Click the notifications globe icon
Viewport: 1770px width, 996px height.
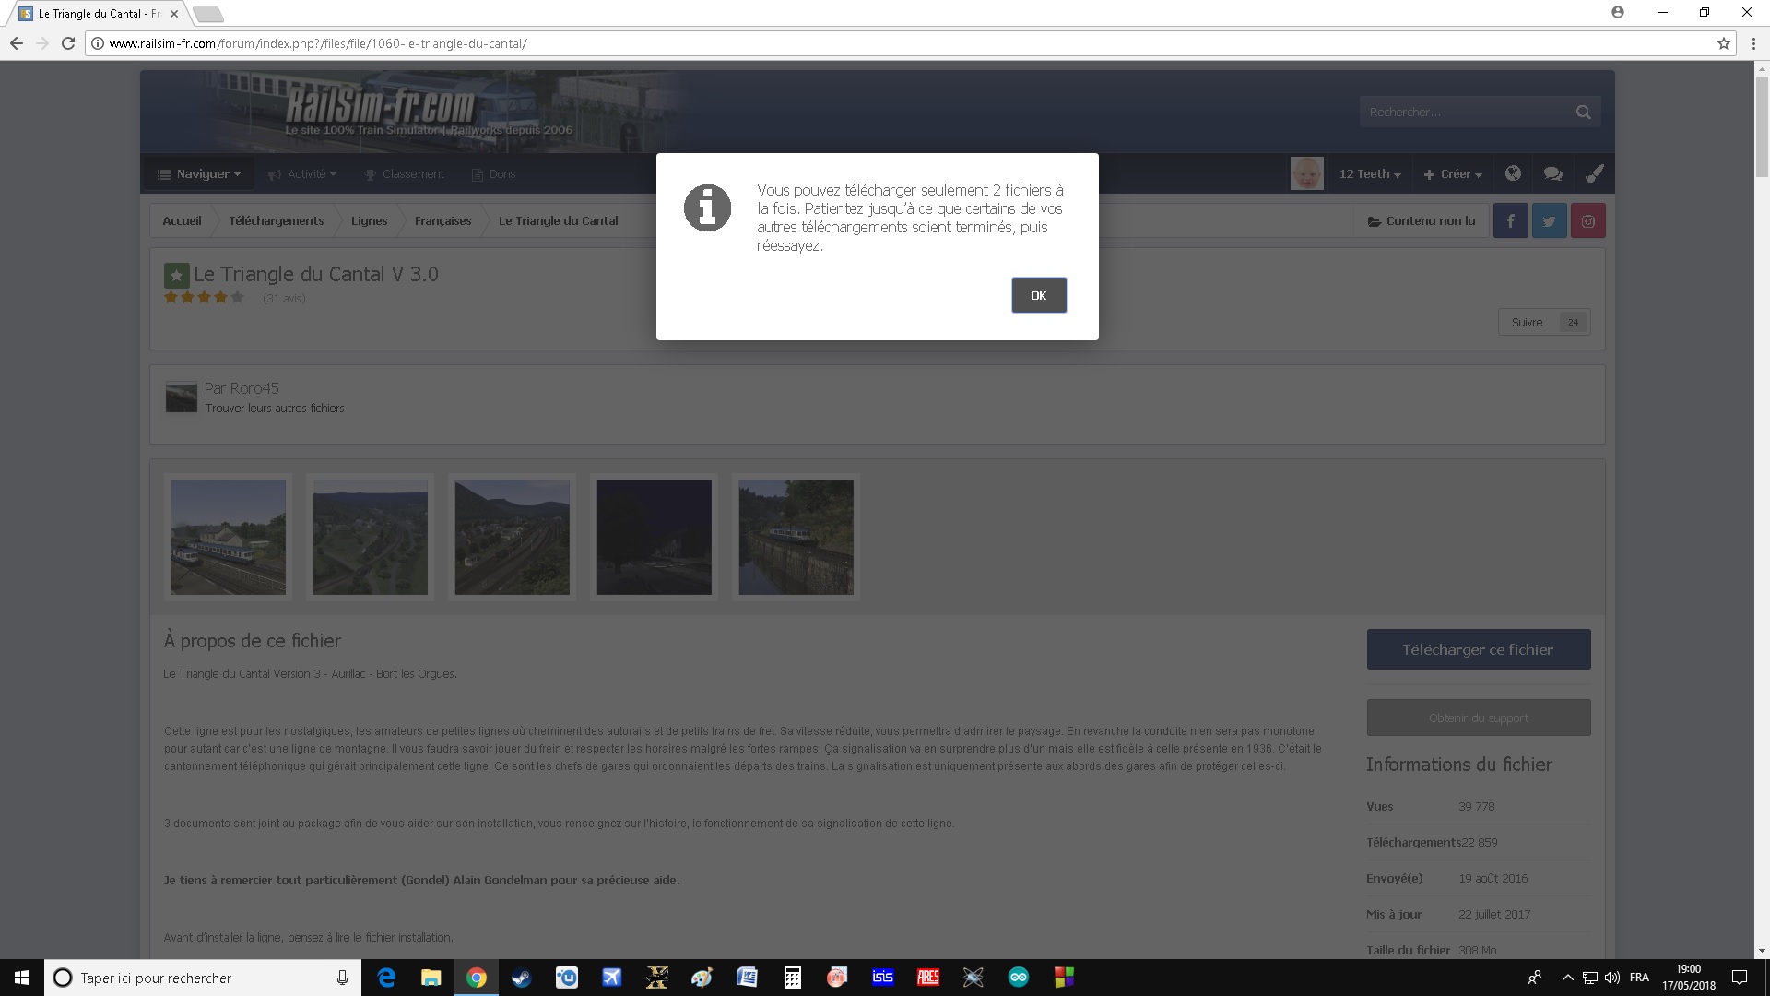(1513, 173)
